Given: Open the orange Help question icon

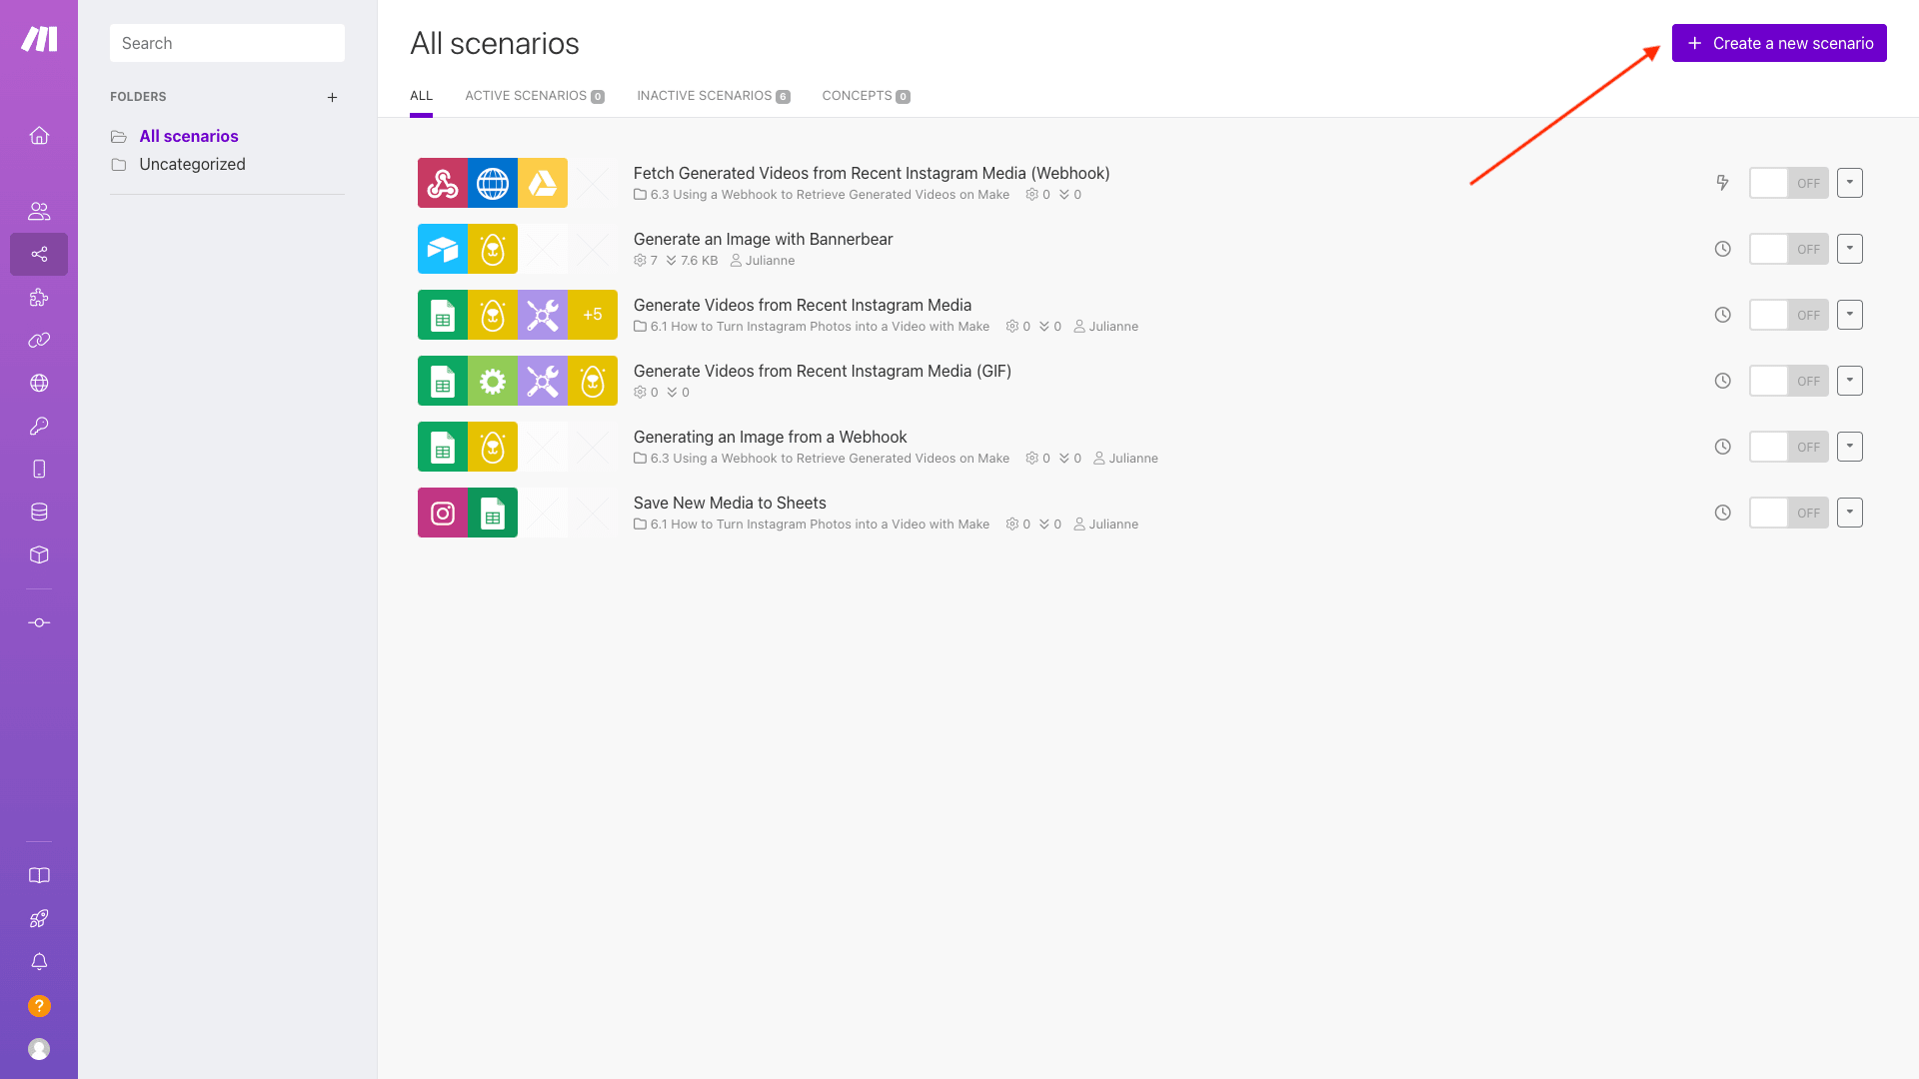Looking at the screenshot, I should tap(39, 1006).
